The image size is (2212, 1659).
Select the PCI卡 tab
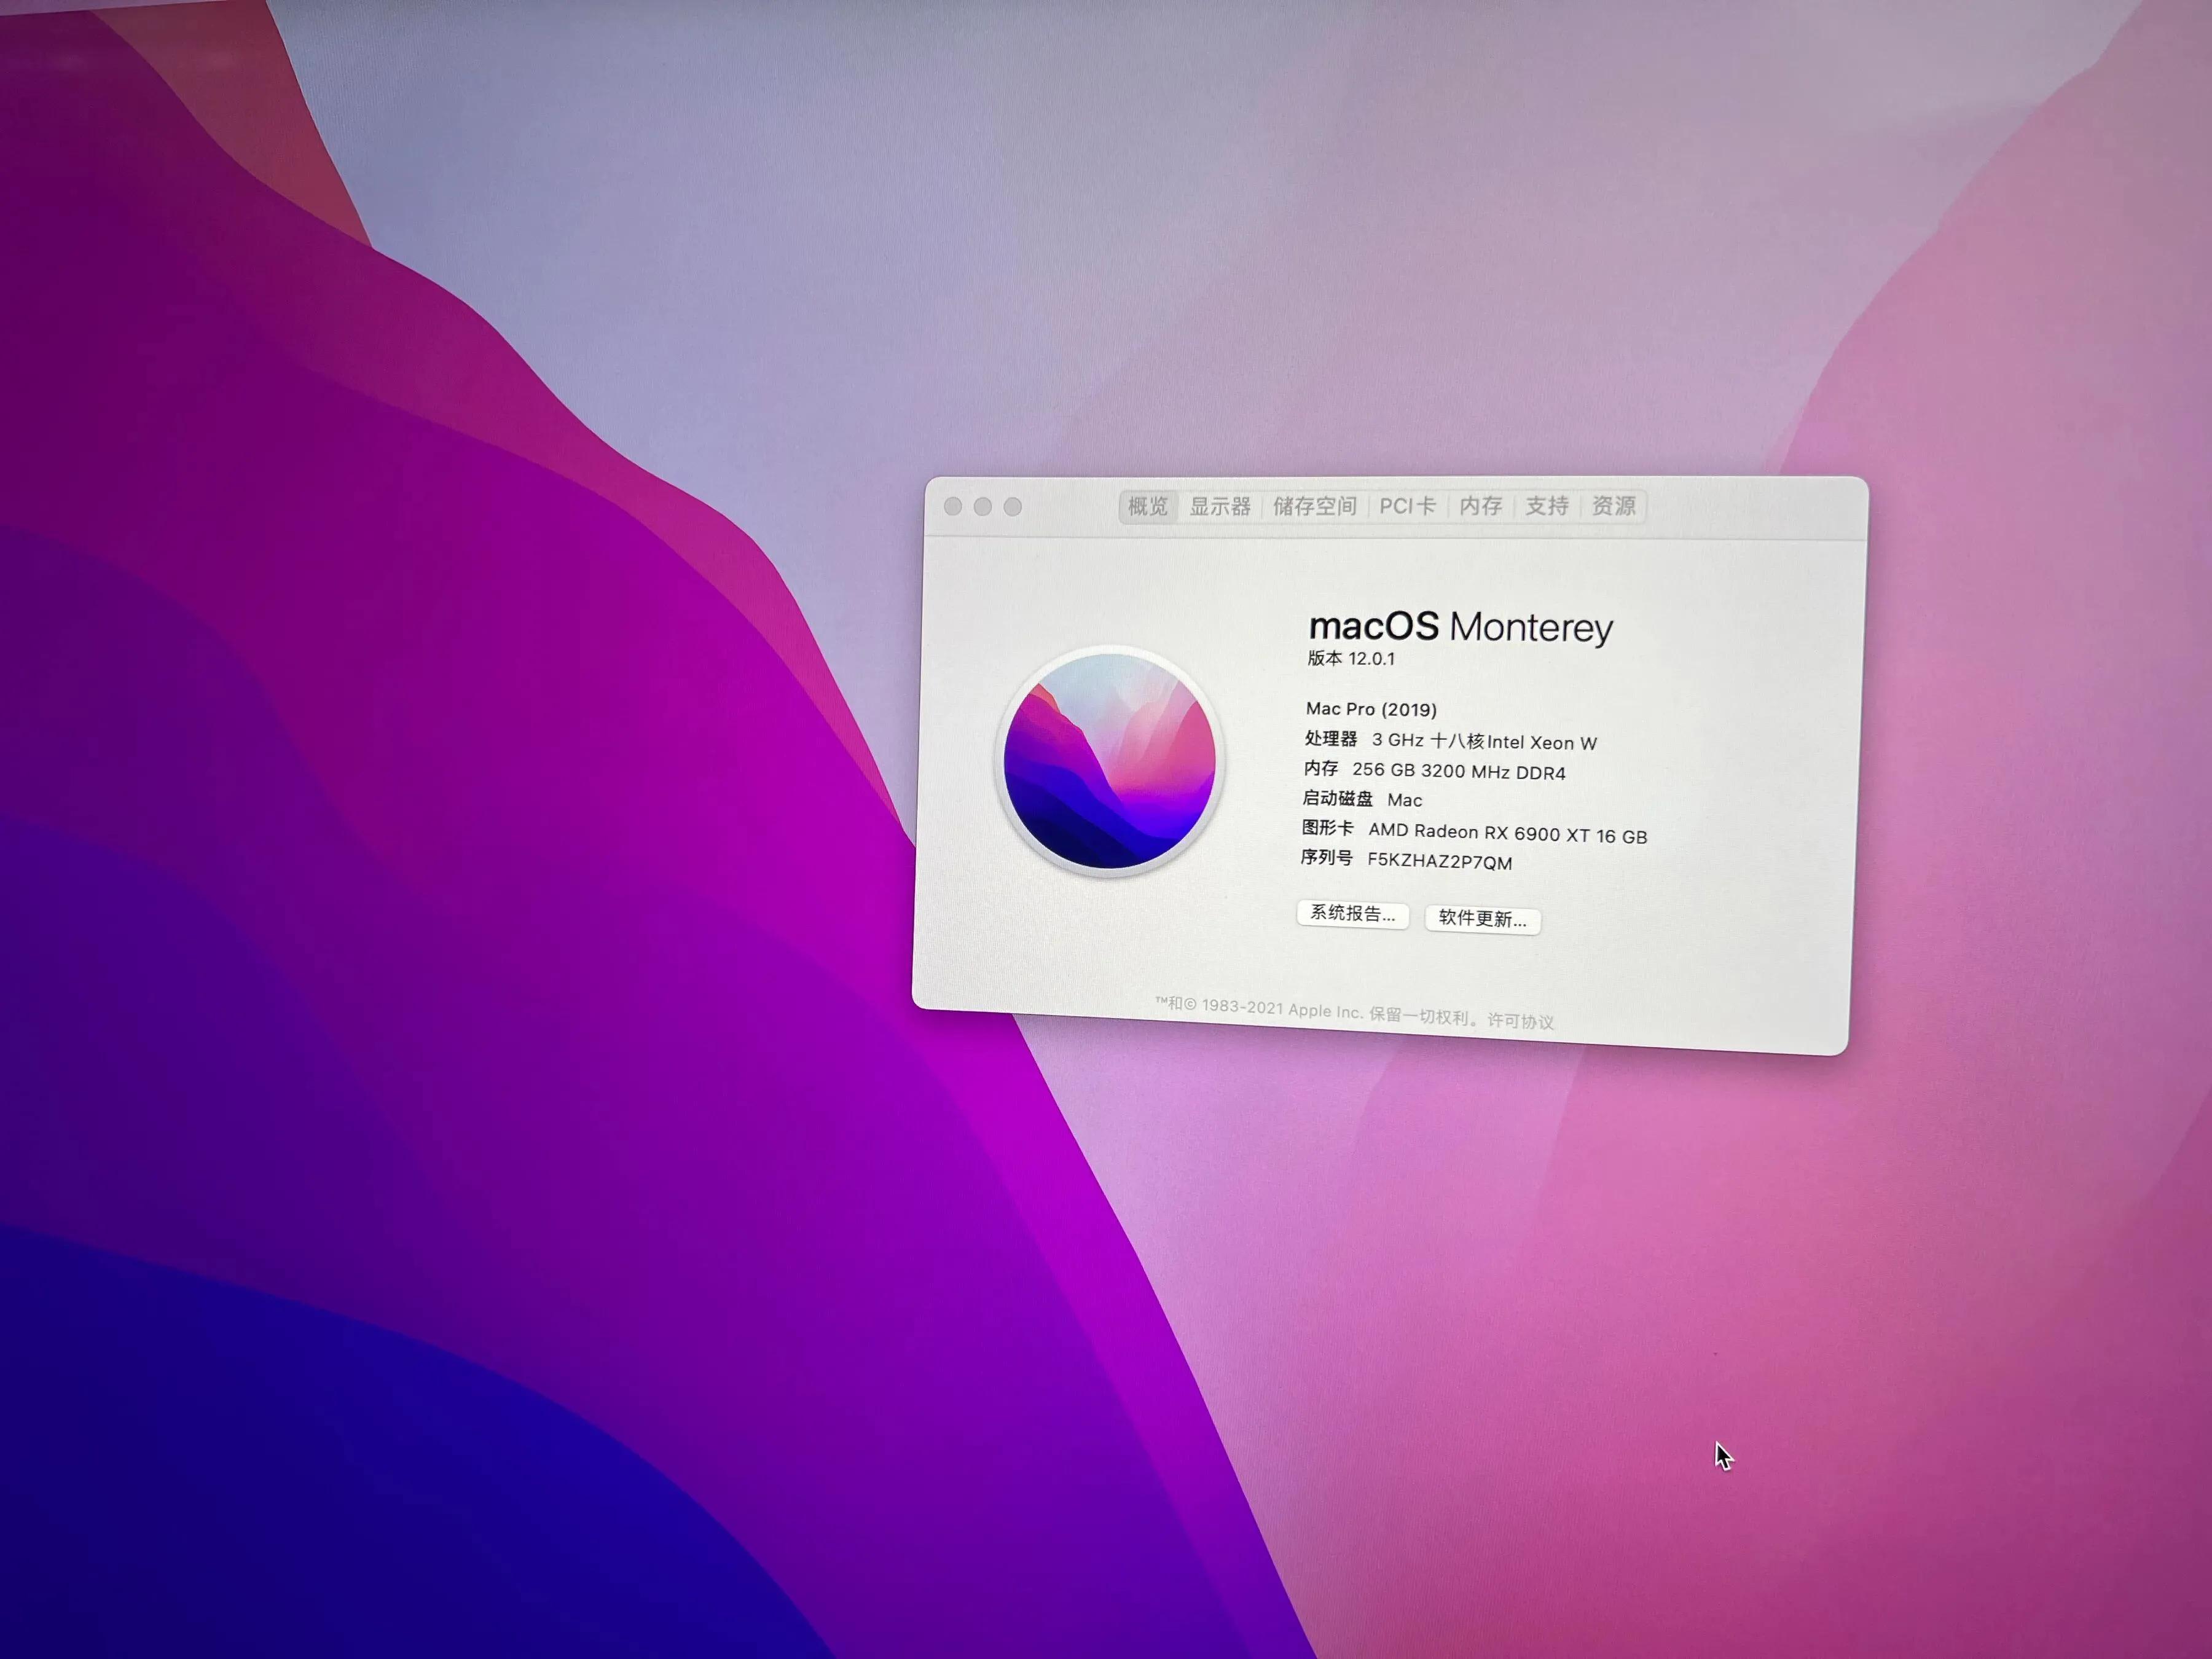click(1407, 506)
